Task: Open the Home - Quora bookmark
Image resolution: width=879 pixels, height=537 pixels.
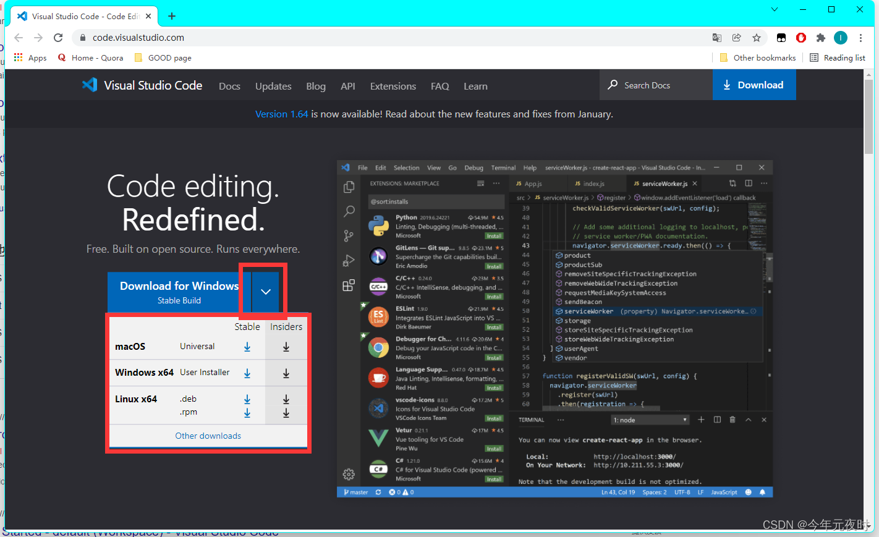Action: pyautogui.click(x=90, y=57)
